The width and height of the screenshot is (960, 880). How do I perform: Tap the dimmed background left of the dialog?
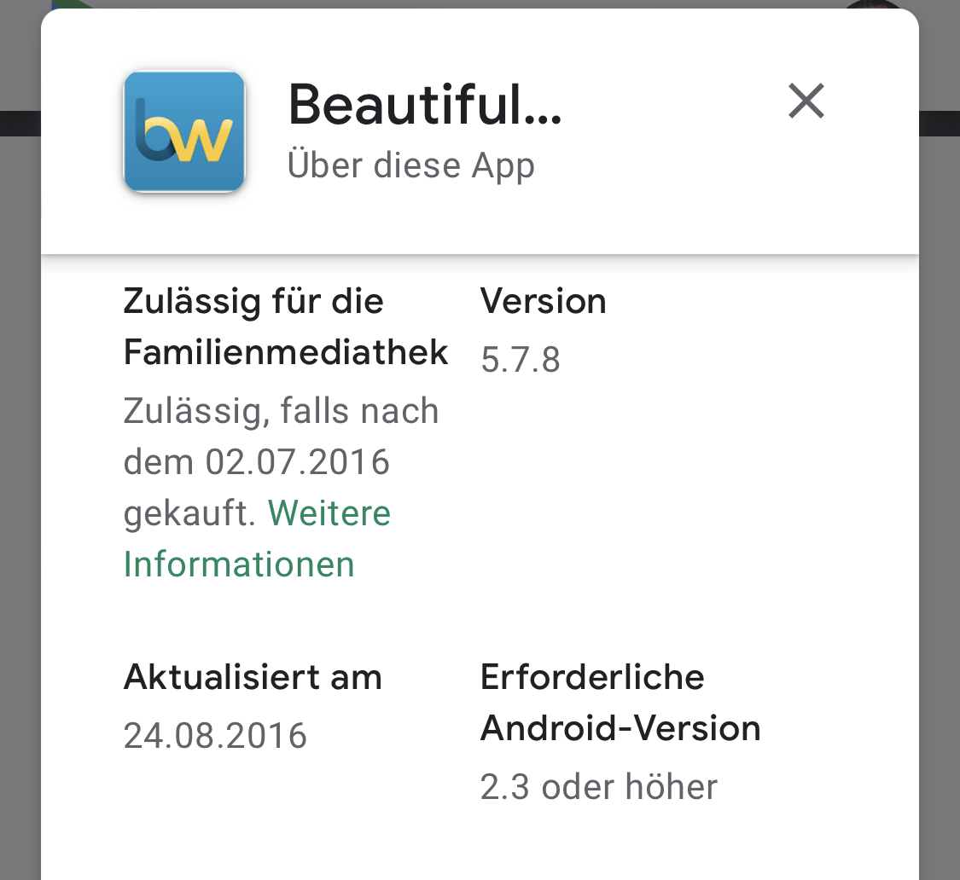point(20,512)
